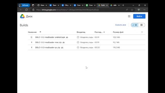Click the shared icon beside pc.zip
Viewport: 165px width, 93px height.
coord(62,48)
